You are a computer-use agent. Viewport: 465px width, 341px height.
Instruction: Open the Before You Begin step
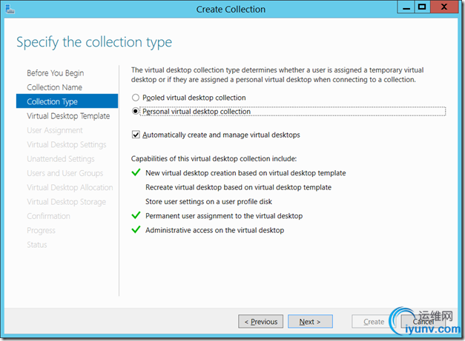(x=56, y=73)
